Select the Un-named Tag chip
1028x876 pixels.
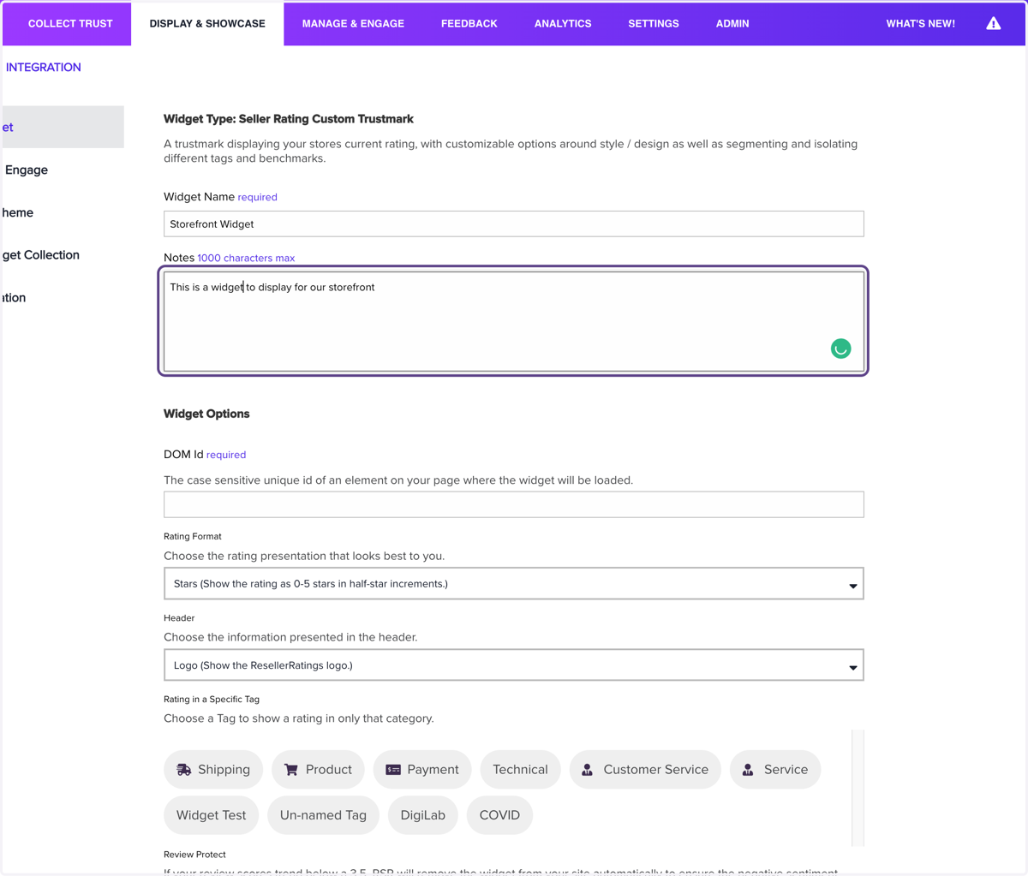click(x=323, y=814)
